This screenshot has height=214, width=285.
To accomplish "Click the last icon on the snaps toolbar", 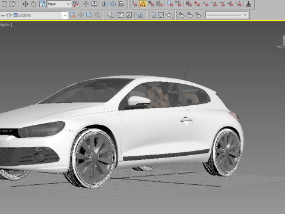I will 249,4.
